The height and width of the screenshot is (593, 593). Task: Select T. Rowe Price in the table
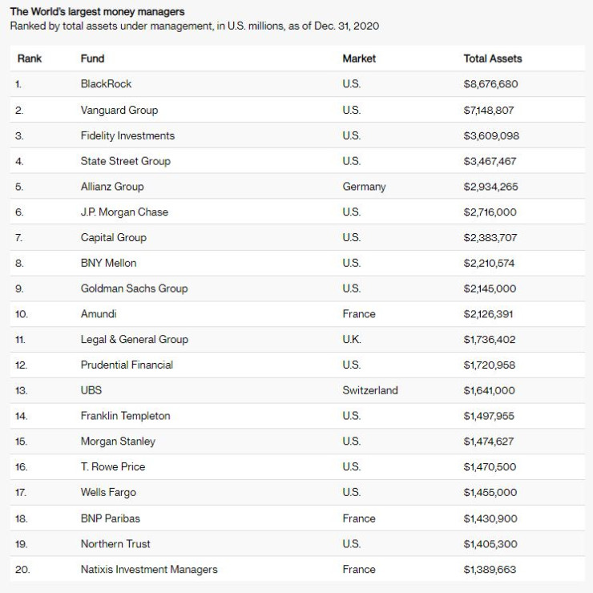pyautogui.click(x=113, y=467)
